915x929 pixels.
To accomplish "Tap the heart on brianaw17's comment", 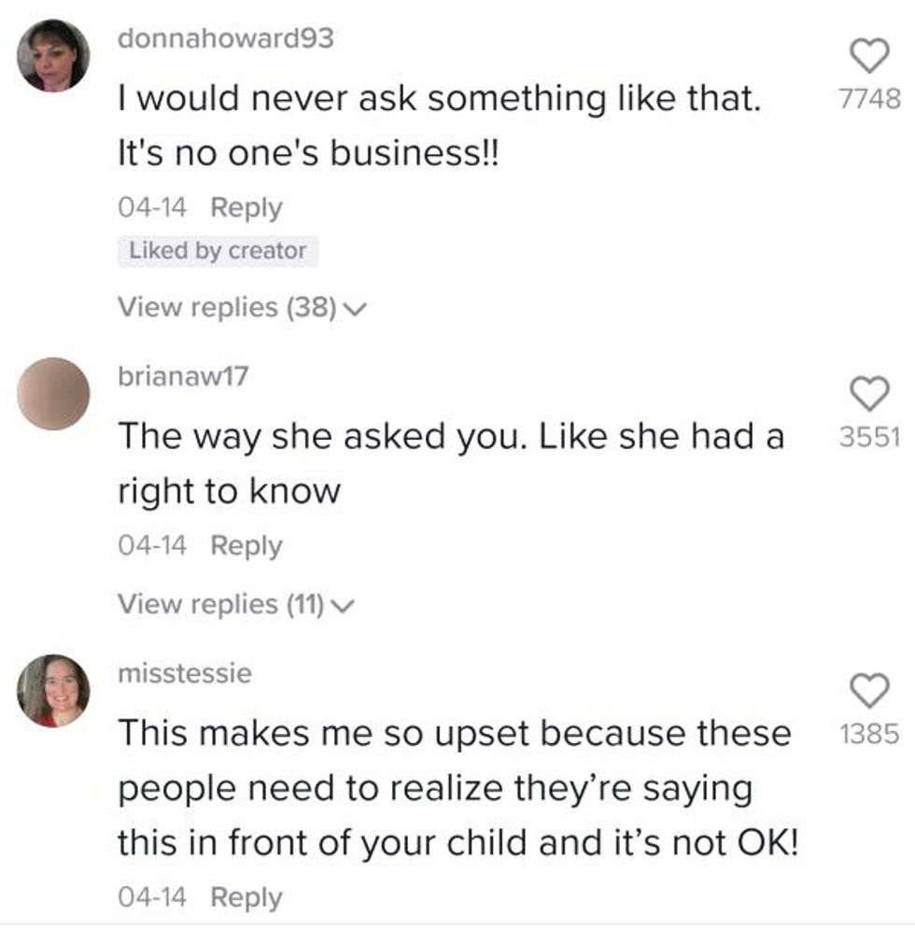I will [869, 395].
